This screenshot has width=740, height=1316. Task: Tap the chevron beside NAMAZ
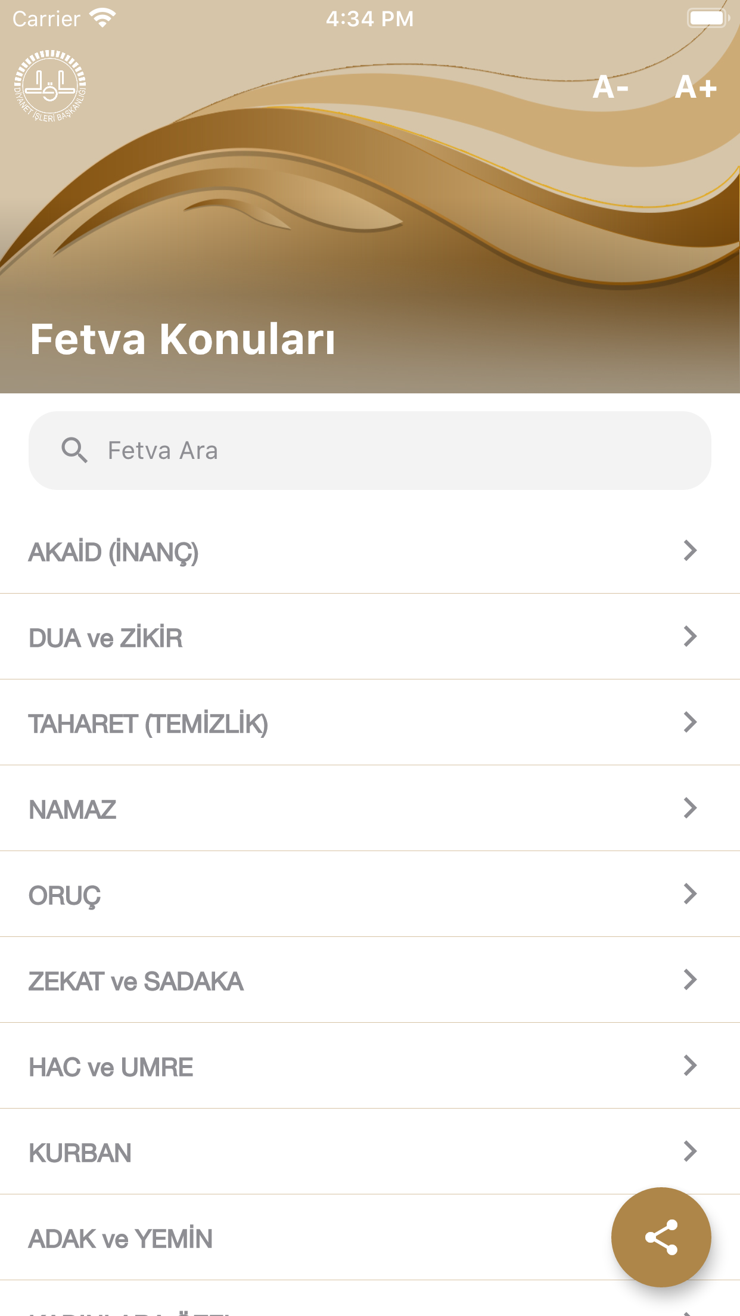690,808
